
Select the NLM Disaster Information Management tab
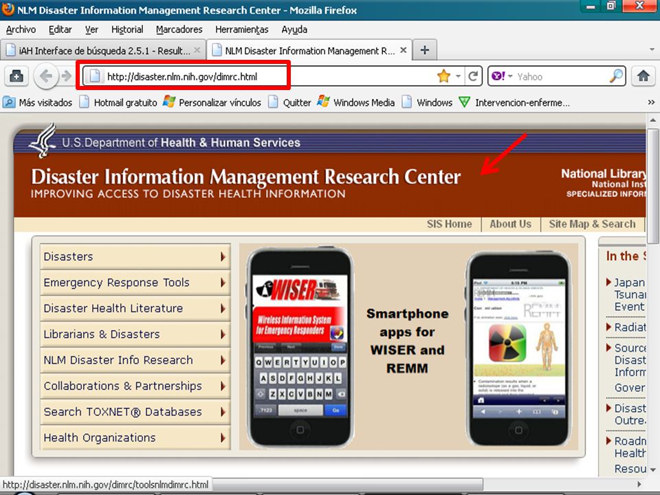coord(309,50)
